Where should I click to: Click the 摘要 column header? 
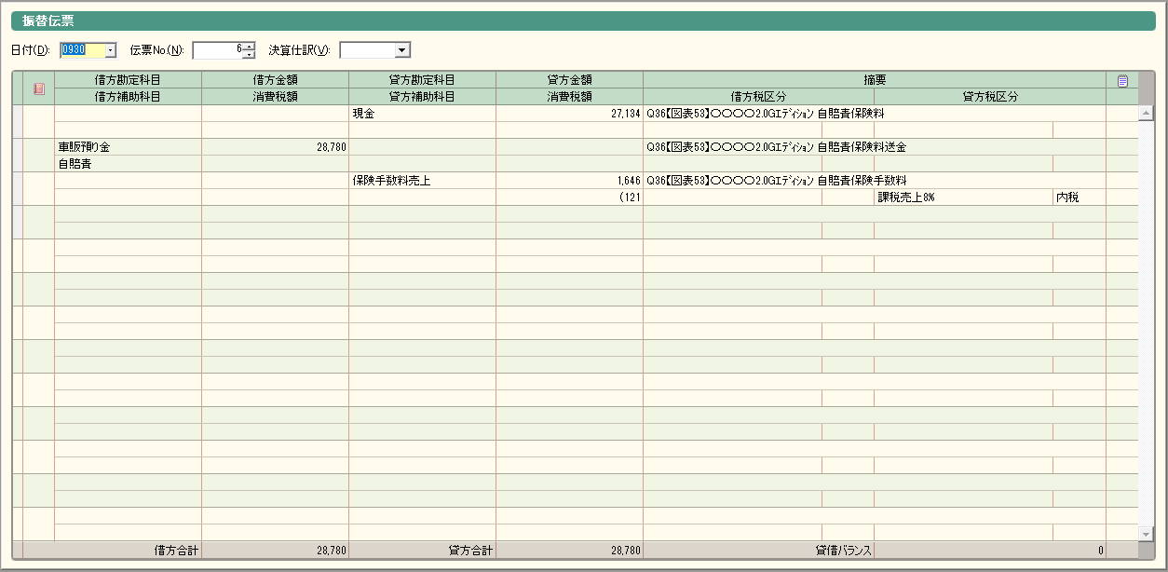click(x=874, y=80)
